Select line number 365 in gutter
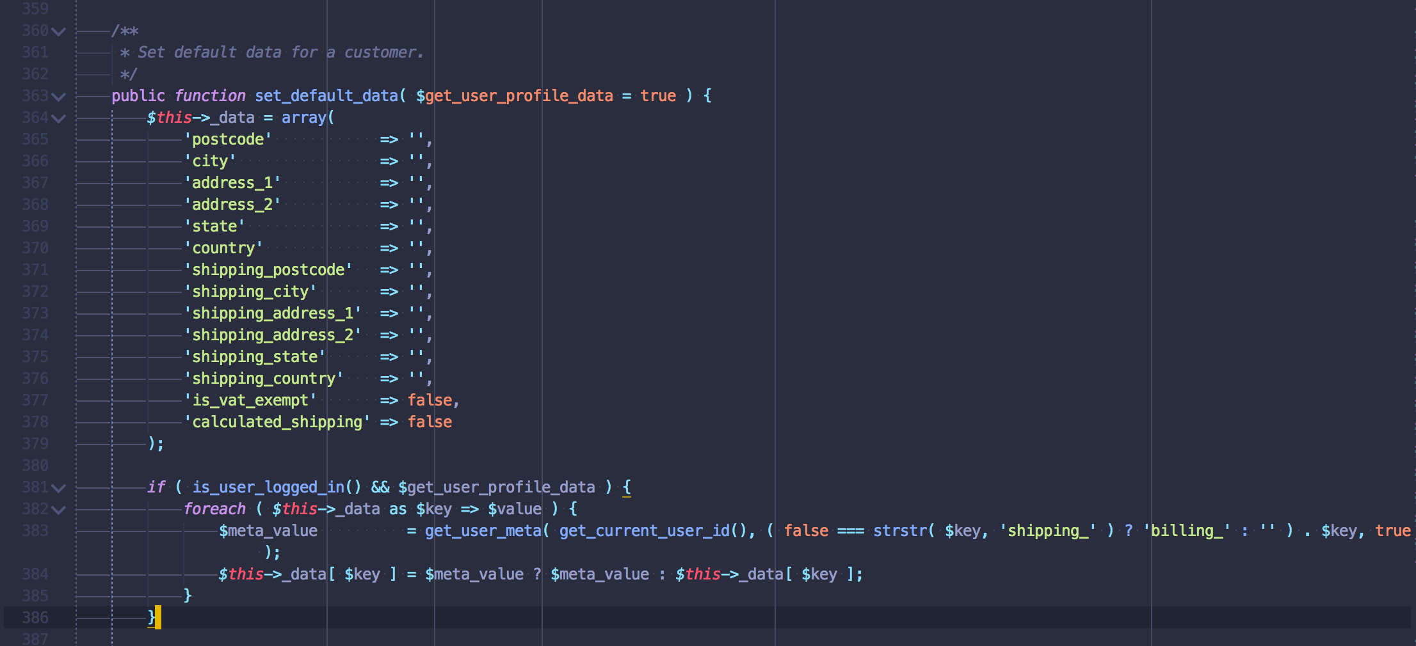 point(35,139)
